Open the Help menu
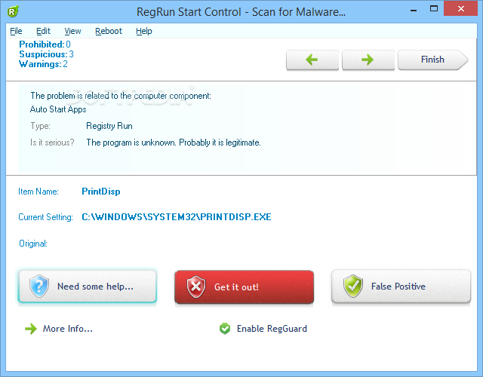 (144, 31)
